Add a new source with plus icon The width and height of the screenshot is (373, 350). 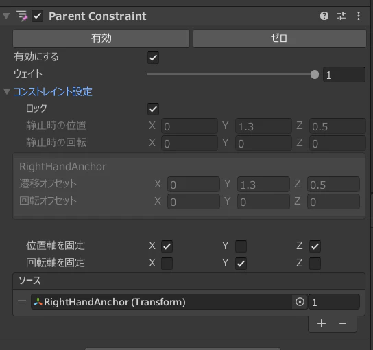pyautogui.click(x=322, y=323)
